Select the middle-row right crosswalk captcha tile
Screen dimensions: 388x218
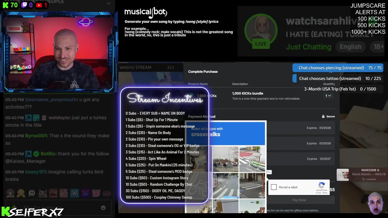click(x=252, y=186)
